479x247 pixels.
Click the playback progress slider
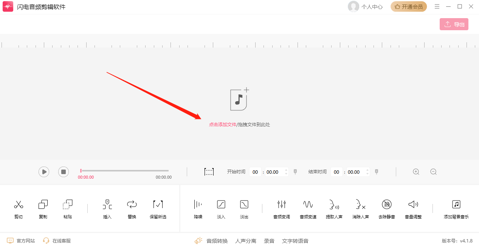(x=124, y=171)
